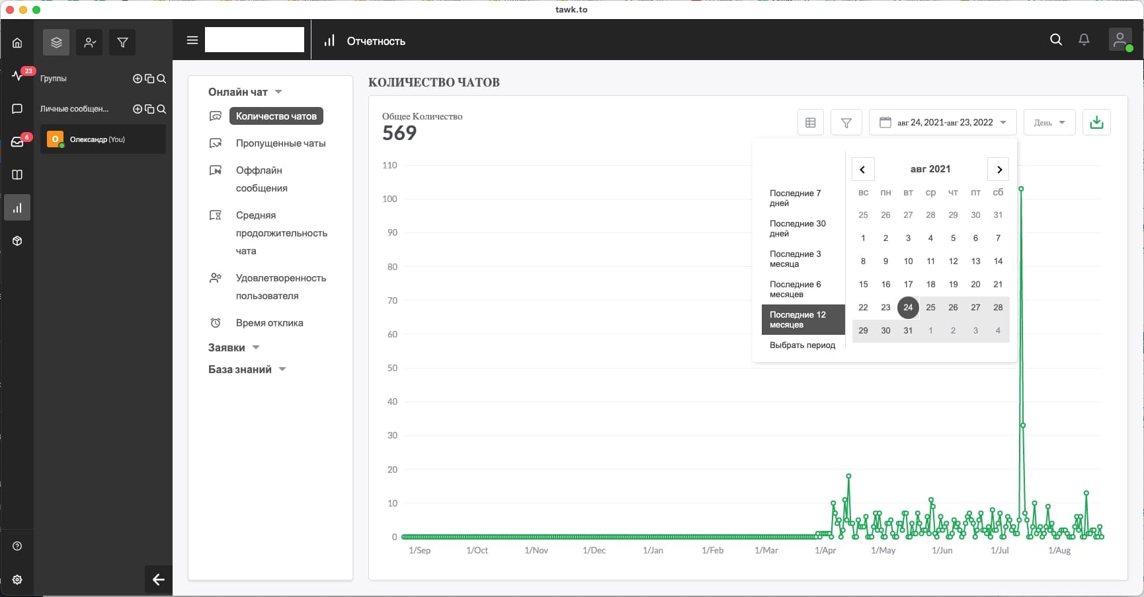The height and width of the screenshot is (597, 1144).
Task: Toggle the hamburger menu
Action: tap(192, 40)
